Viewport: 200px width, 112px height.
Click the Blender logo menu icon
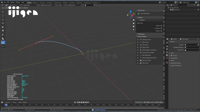(2, 2)
